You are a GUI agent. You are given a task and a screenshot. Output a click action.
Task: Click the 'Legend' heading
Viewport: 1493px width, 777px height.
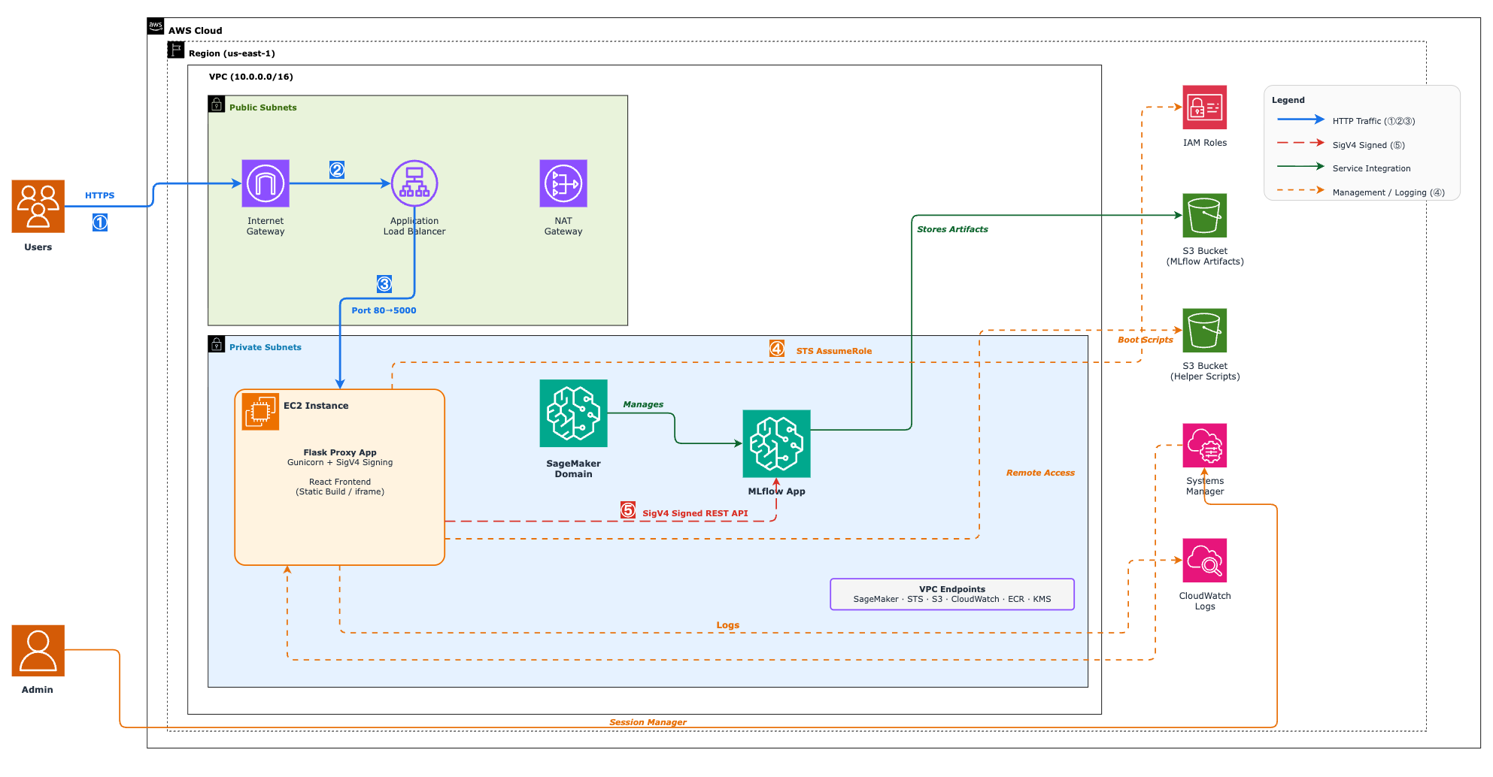[x=1288, y=100]
